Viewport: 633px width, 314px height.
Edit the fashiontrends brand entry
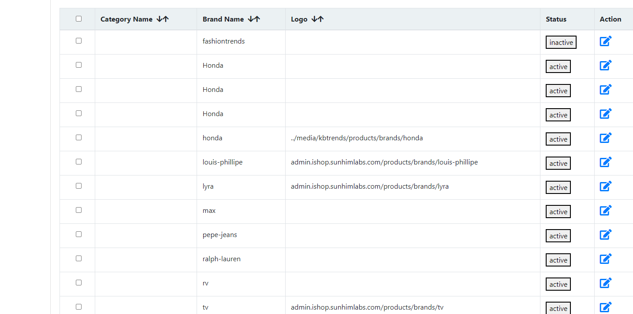click(x=606, y=41)
